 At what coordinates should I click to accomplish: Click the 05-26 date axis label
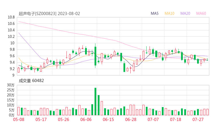pos(63,119)
